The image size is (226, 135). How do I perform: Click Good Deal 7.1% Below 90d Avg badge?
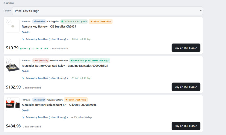(x=90, y=61)
